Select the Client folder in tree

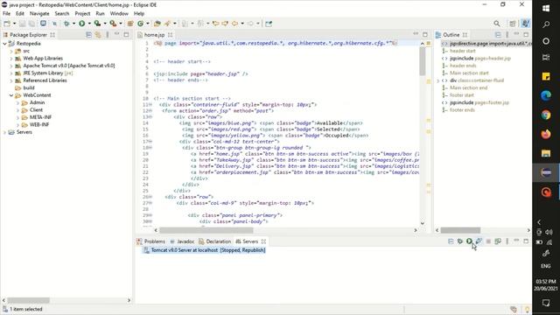36,110
